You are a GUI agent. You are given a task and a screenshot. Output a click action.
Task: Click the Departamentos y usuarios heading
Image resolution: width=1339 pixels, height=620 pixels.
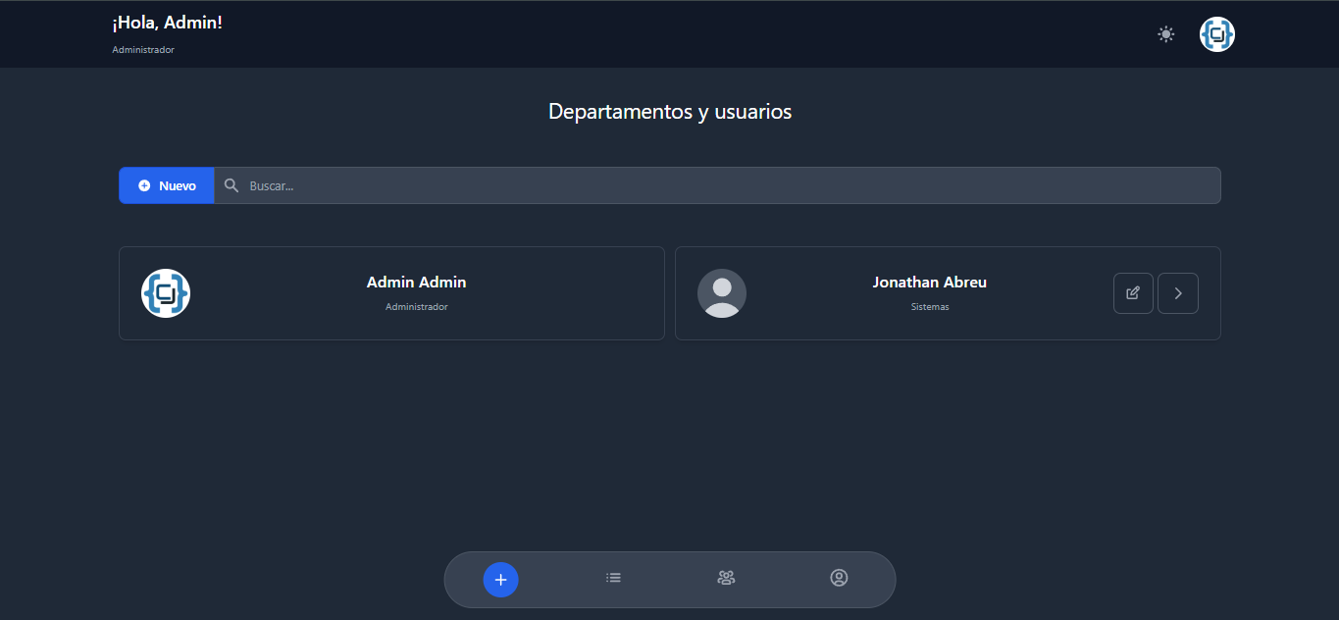point(670,112)
